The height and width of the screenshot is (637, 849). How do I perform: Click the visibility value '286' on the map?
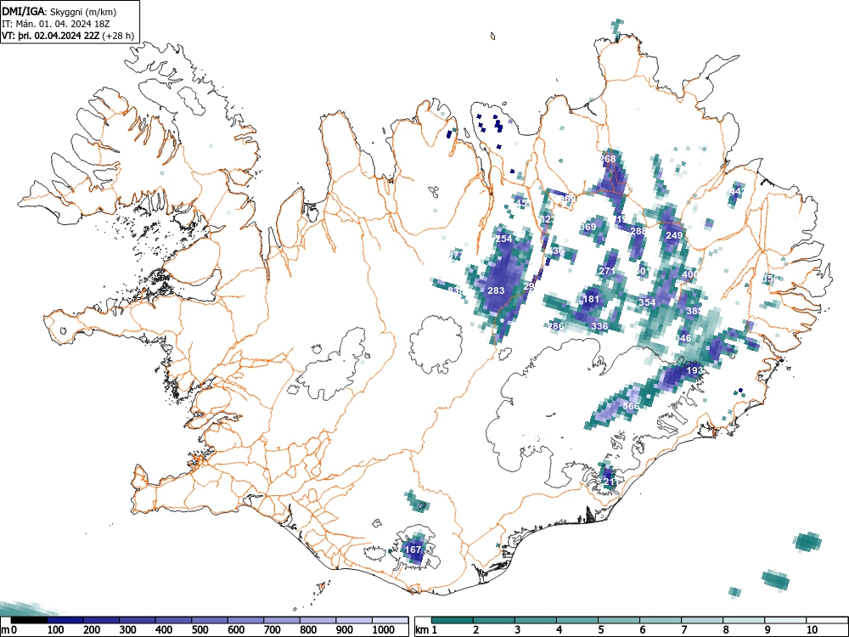click(556, 326)
